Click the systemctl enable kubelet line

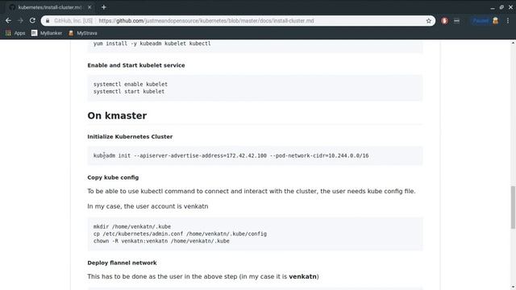point(131,84)
